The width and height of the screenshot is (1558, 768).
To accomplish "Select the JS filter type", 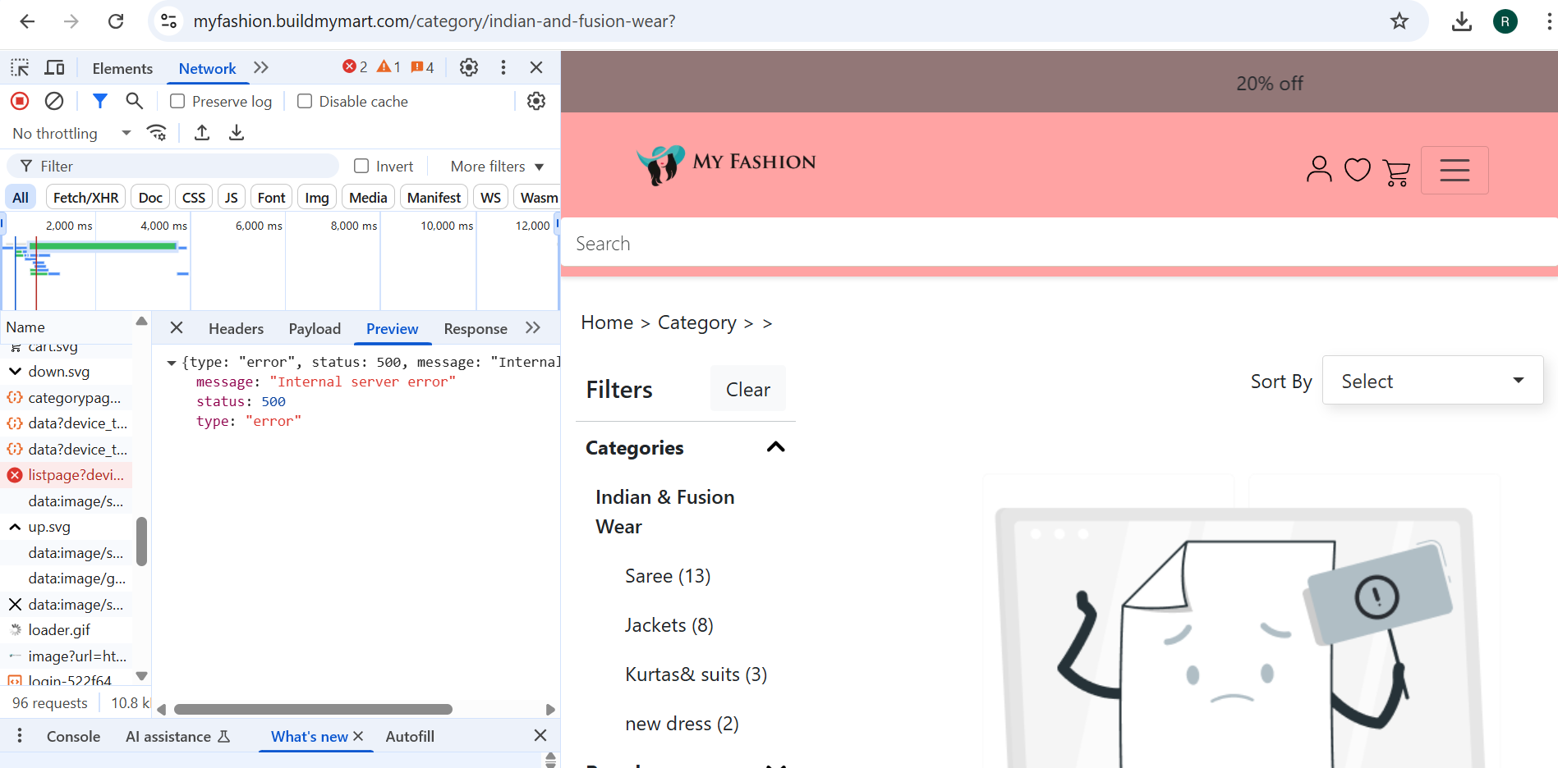I will 232,198.
